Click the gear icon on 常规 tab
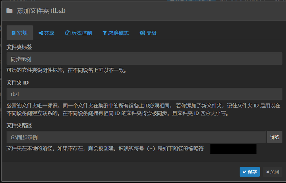286x183 pixels. (14, 33)
